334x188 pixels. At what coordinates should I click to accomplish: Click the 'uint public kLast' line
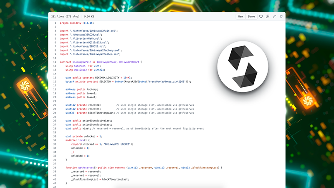tap(134, 129)
